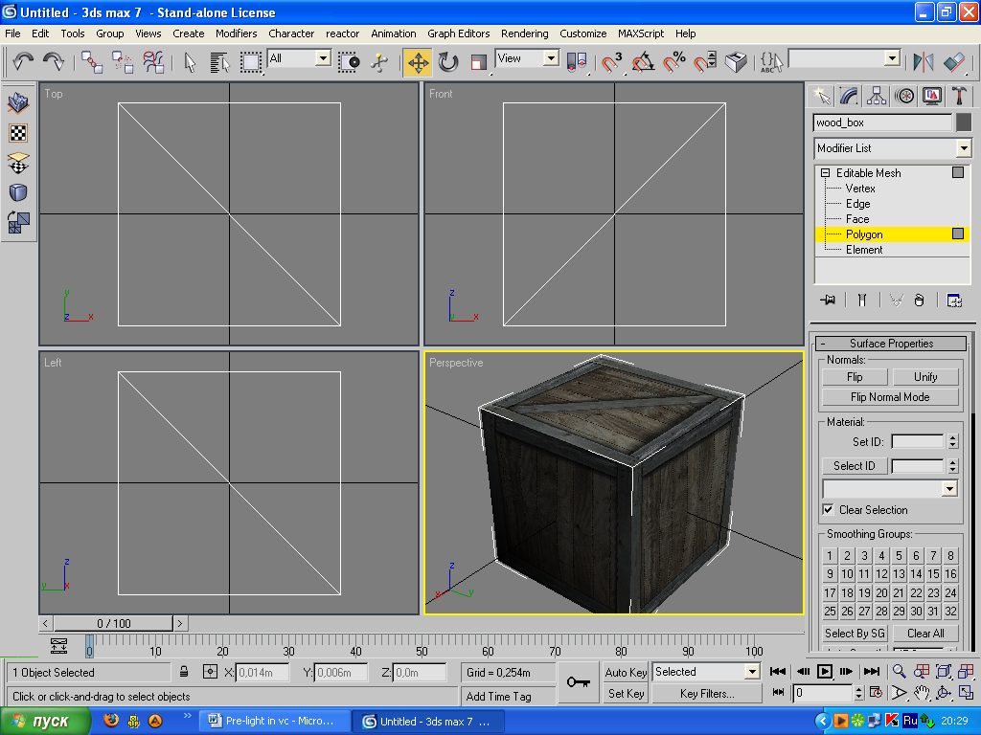This screenshot has height=735, width=981.
Task: Click the Redo arrow icon
Action: point(54,62)
